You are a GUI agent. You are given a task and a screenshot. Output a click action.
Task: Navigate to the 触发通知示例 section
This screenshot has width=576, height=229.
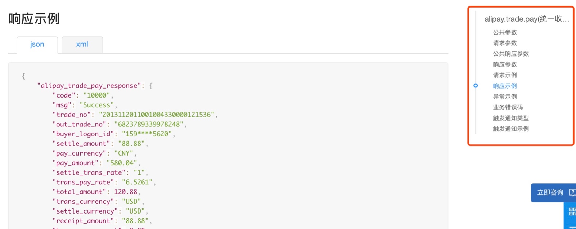pos(511,129)
